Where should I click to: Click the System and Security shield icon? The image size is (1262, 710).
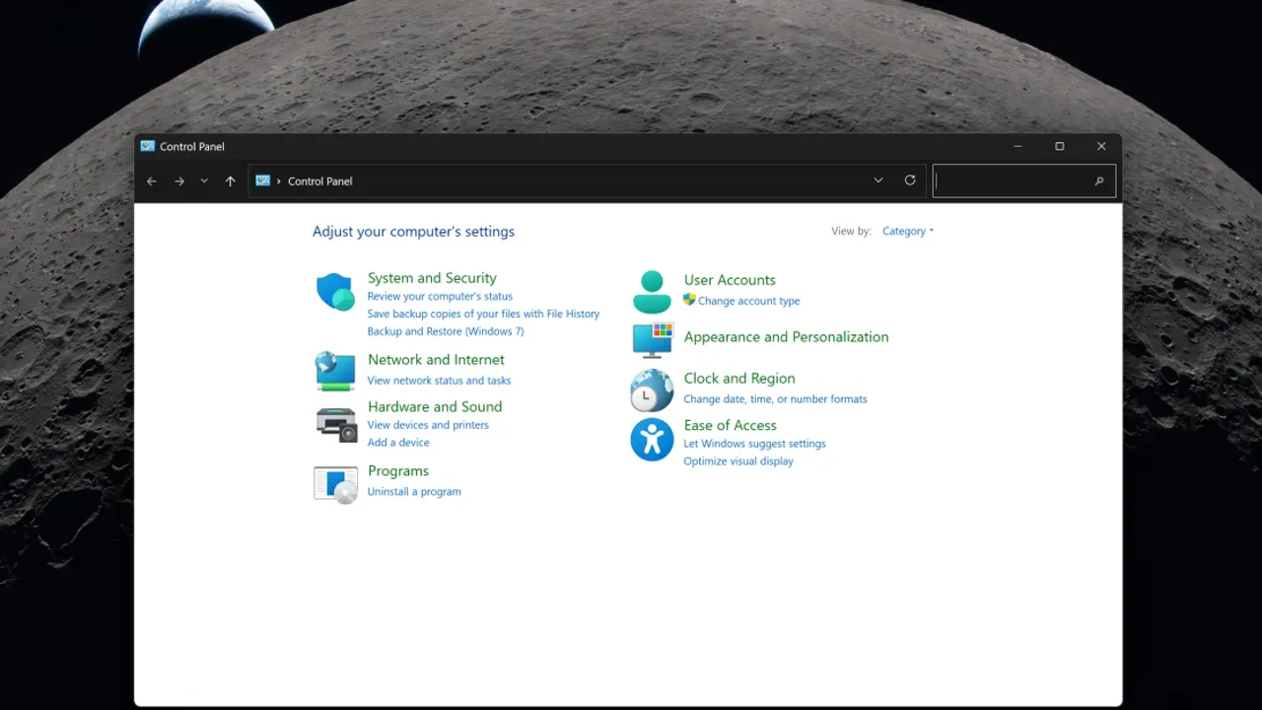pyautogui.click(x=335, y=293)
